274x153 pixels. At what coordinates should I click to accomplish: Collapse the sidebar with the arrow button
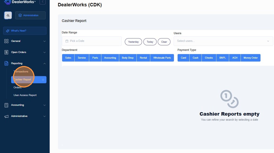pyautogui.click(x=42, y=2)
